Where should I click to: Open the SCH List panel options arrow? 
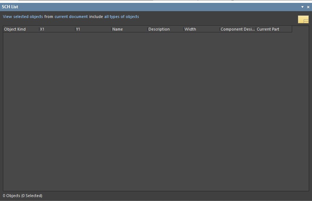pyautogui.click(x=303, y=7)
